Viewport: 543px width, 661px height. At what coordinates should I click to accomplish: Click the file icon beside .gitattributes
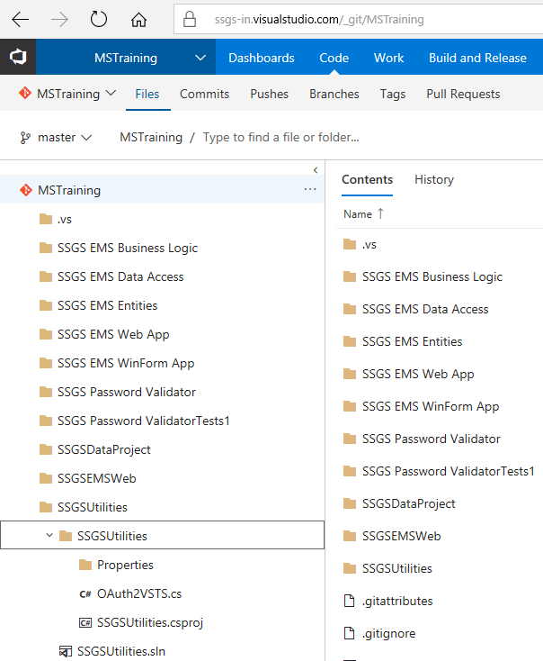[x=350, y=601]
